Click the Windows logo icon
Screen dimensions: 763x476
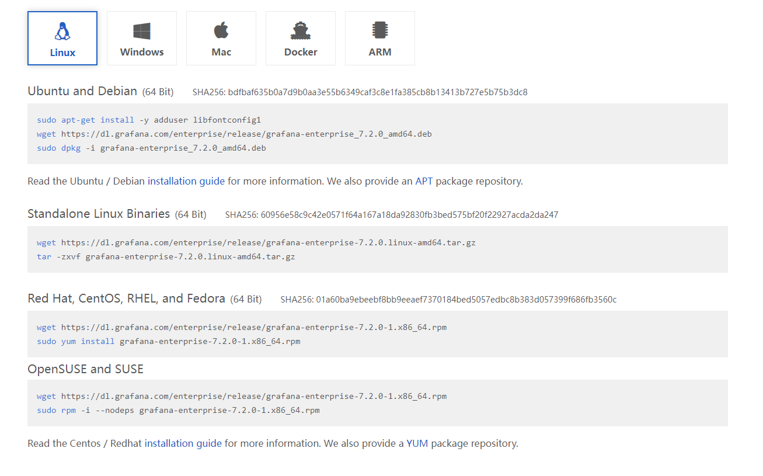142,30
